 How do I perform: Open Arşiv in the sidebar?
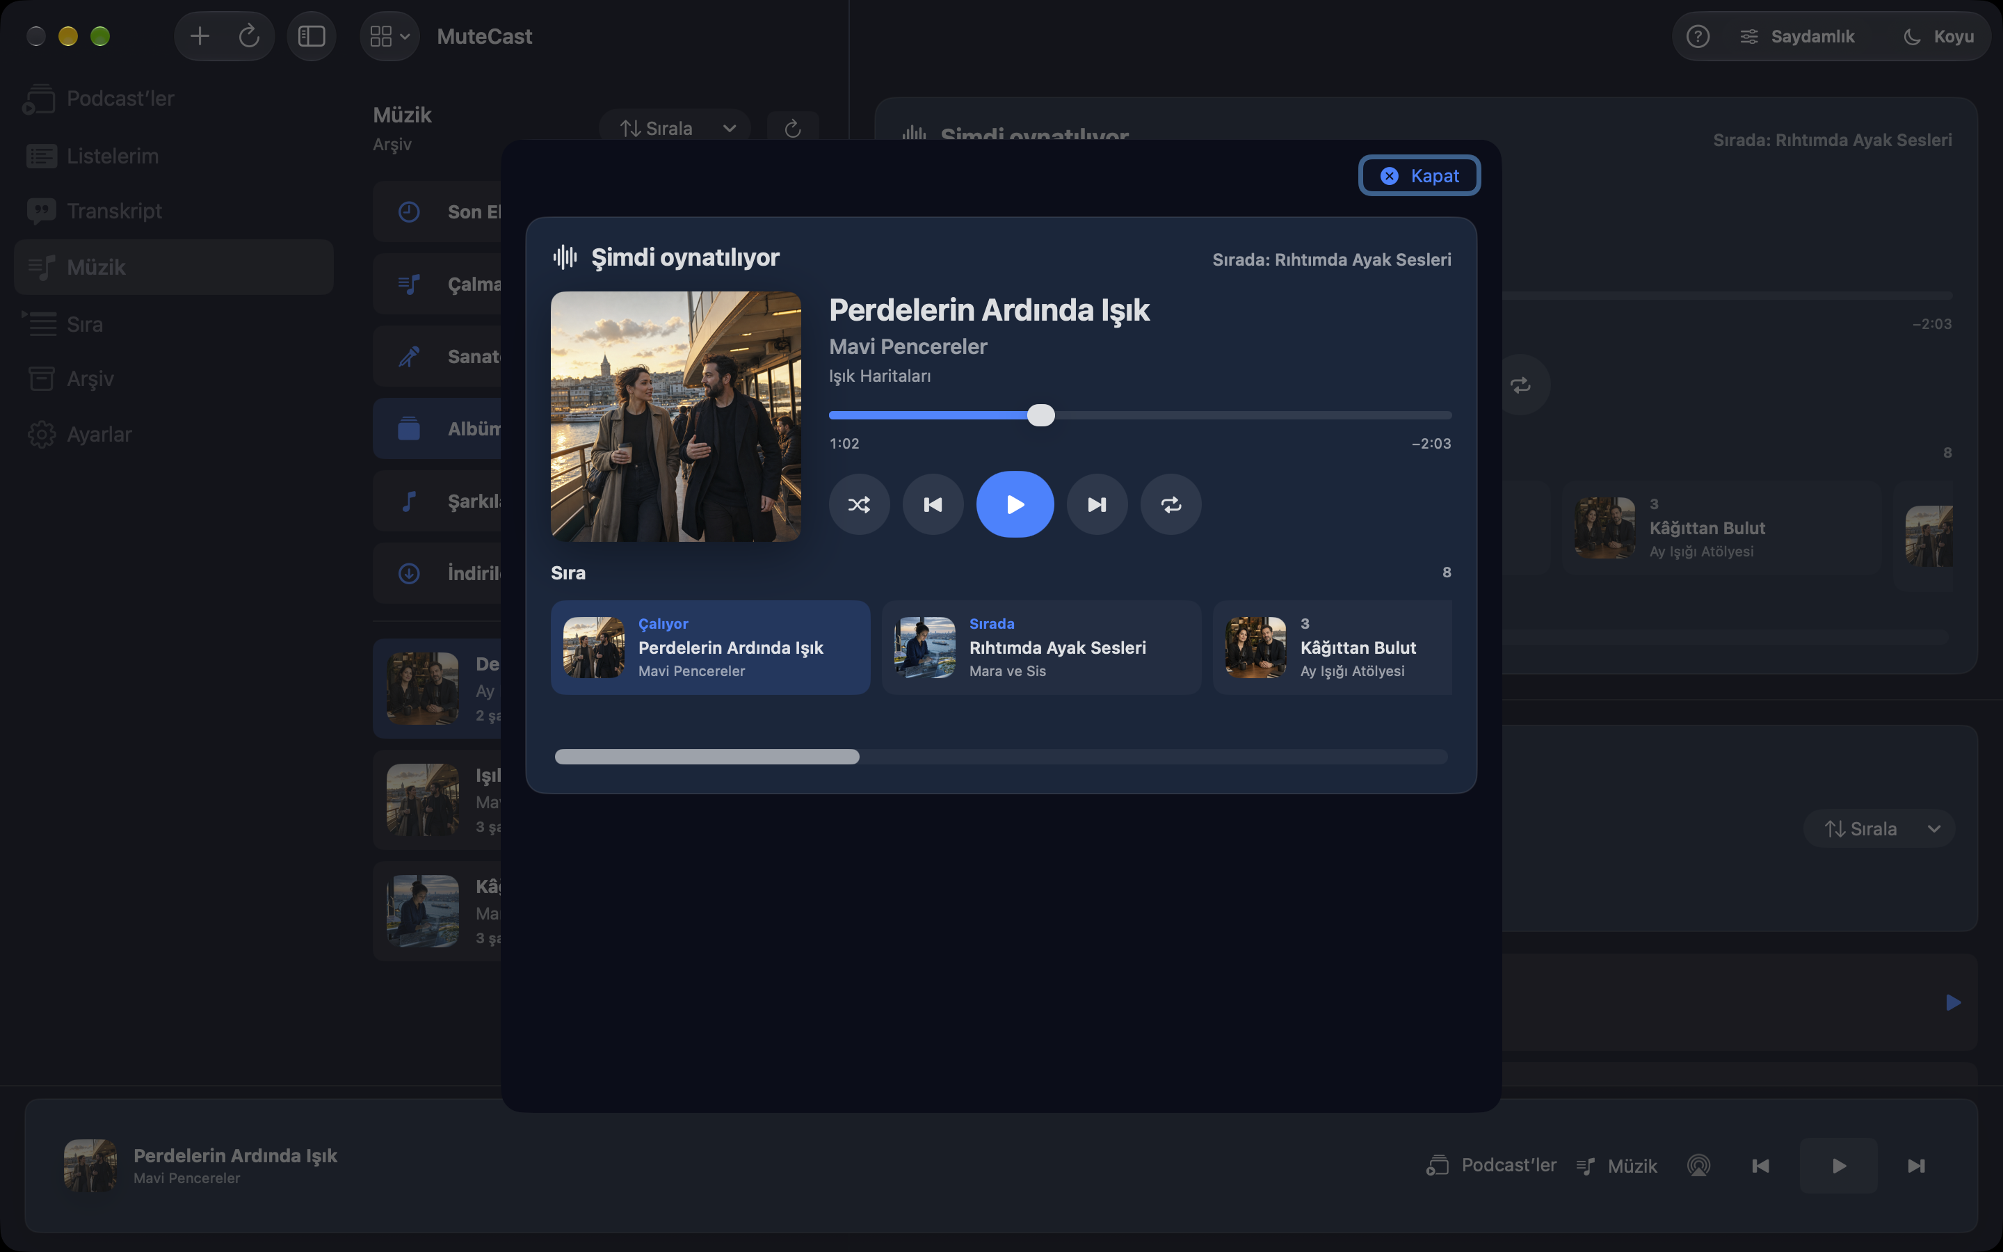pos(174,378)
